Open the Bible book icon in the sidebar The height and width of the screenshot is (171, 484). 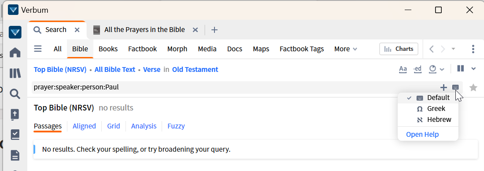[x=15, y=114]
